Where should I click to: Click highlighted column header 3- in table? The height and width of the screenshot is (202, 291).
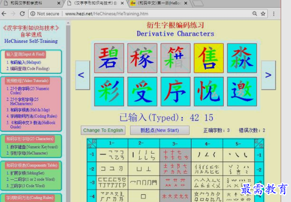tap(175, 143)
